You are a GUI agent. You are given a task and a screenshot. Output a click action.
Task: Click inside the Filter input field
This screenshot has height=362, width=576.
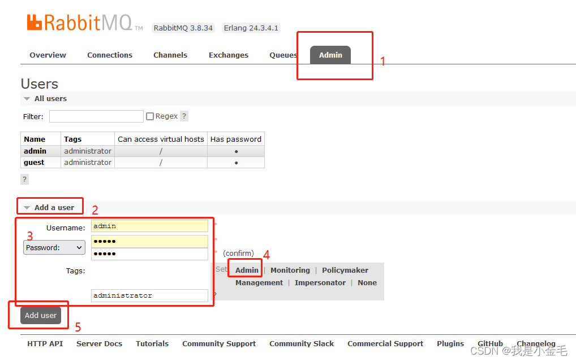(x=96, y=116)
